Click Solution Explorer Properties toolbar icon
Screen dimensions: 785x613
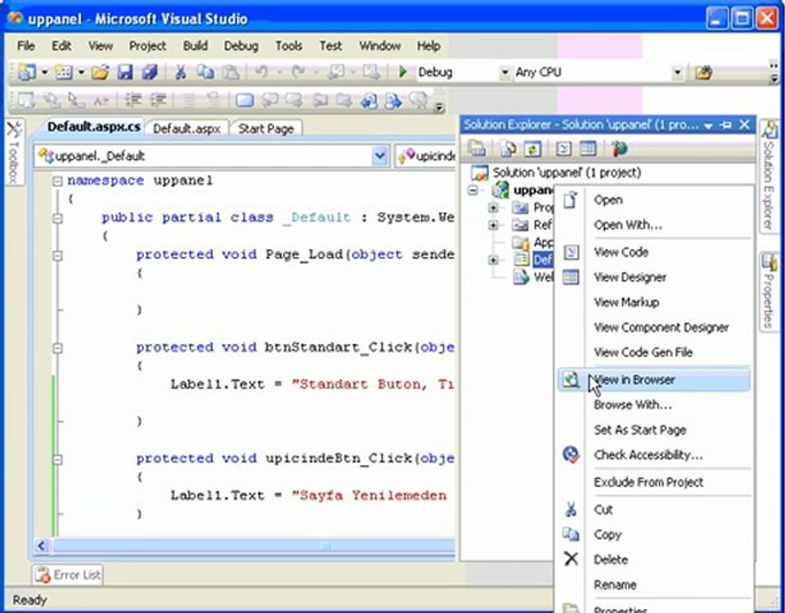[477, 148]
